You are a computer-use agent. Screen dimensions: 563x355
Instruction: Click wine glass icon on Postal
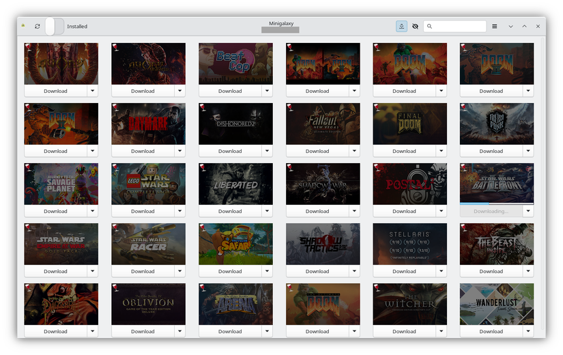click(x=377, y=167)
